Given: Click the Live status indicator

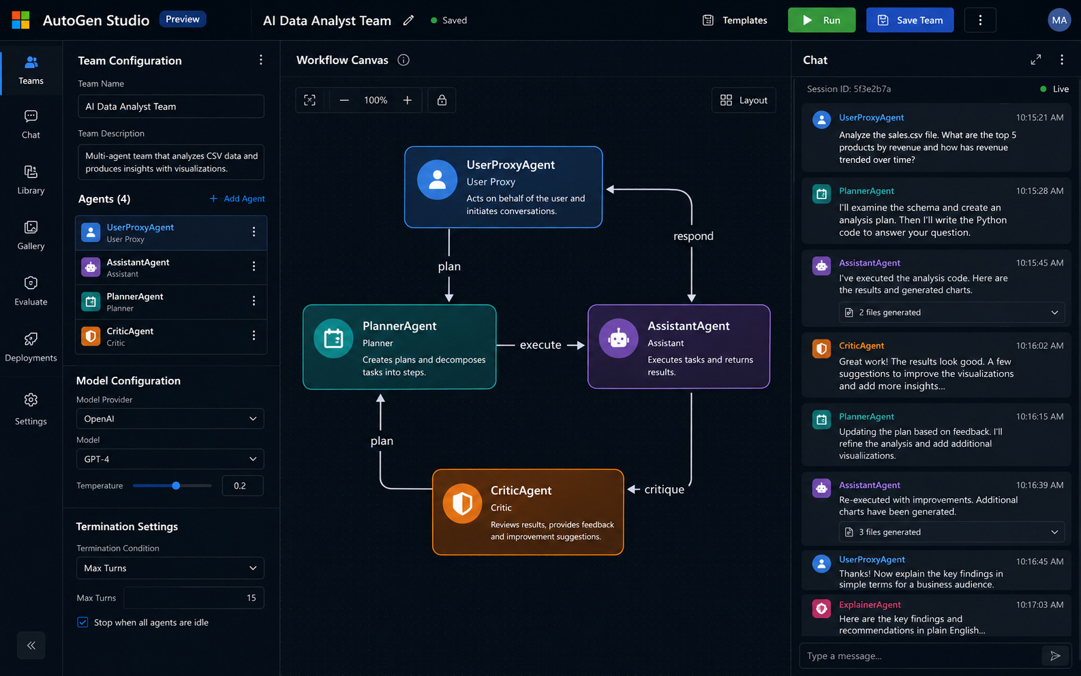Looking at the screenshot, I should click(1054, 89).
